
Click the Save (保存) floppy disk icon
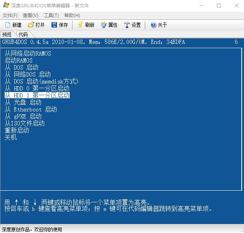[x=54, y=25]
